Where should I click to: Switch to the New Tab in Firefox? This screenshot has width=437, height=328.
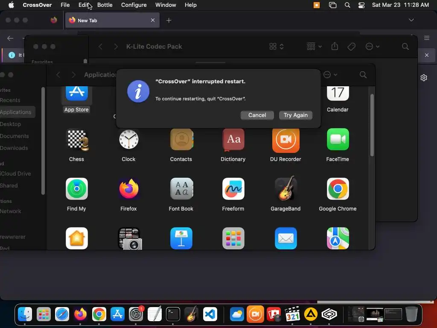coord(112,20)
